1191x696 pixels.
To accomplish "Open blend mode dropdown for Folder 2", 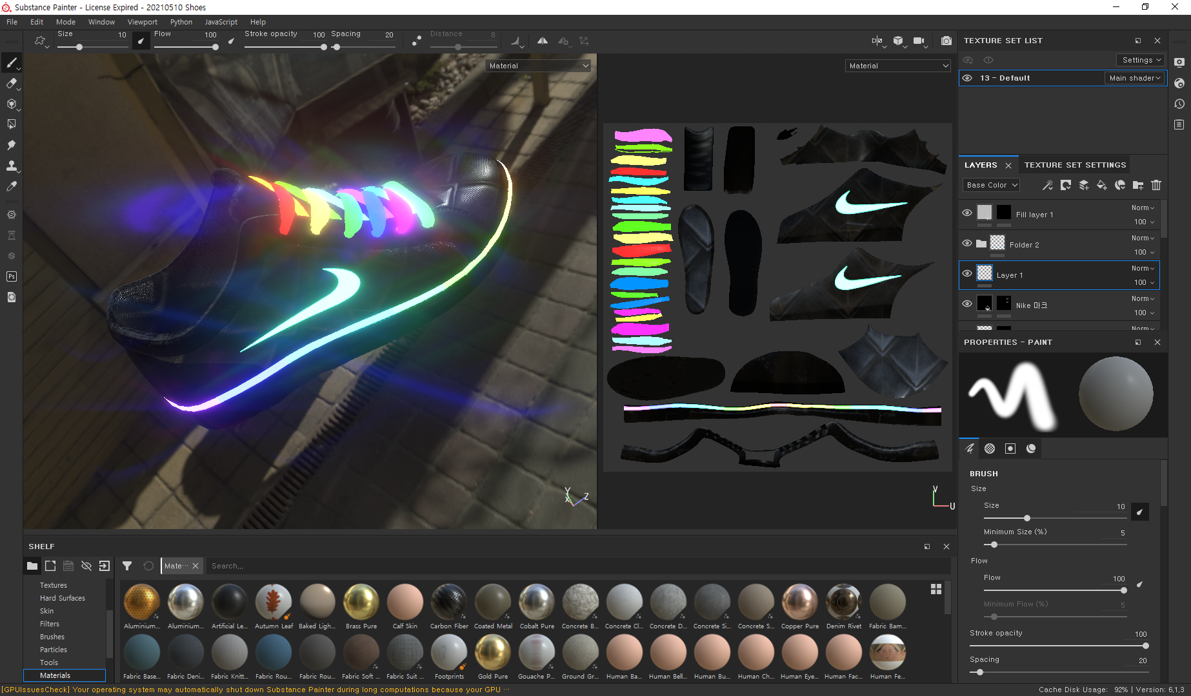I will pos(1143,238).
